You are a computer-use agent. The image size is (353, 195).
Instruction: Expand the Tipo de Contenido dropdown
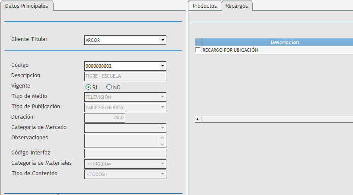point(162,174)
